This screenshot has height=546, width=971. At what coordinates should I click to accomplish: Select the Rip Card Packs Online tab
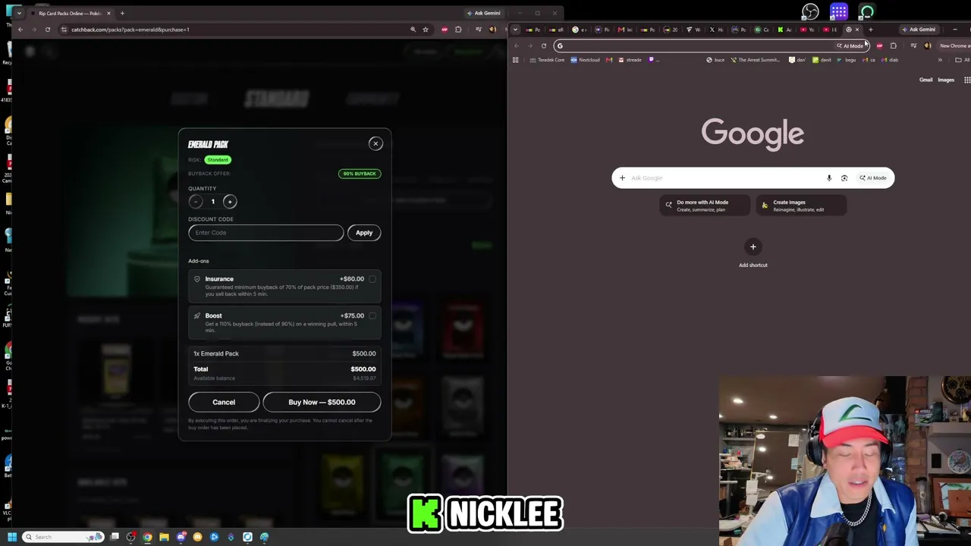pos(71,13)
